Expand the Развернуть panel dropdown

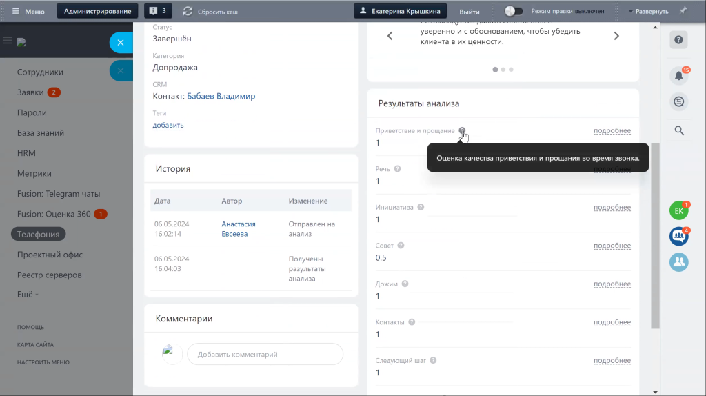(648, 11)
